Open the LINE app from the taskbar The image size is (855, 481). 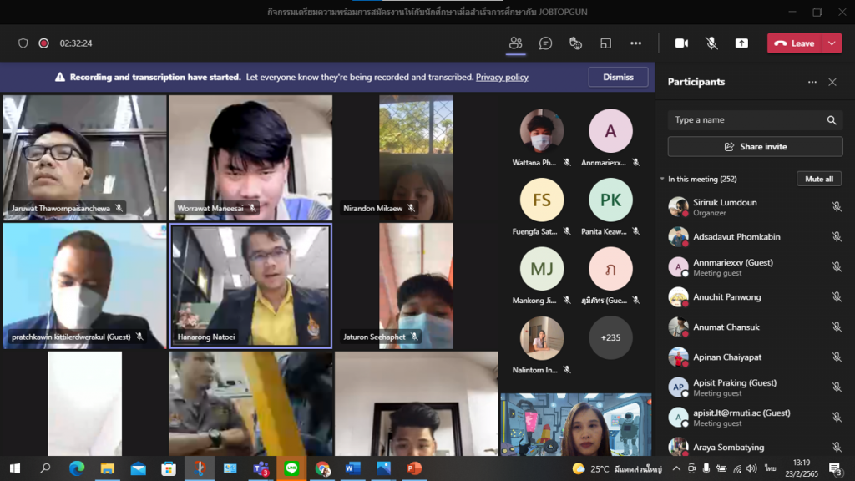(291, 468)
